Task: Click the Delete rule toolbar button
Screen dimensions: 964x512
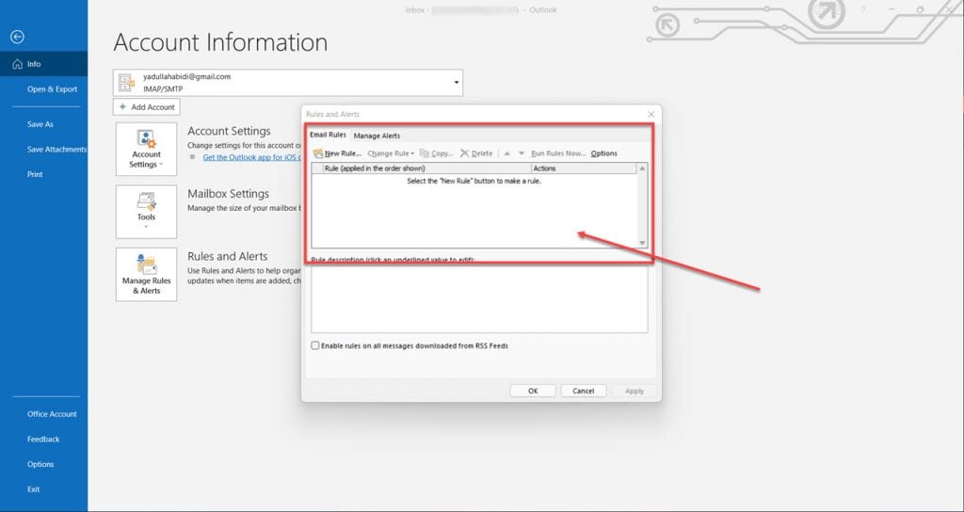Action: click(476, 153)
